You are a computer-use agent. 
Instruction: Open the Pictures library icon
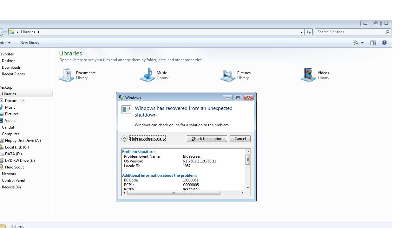[228, 75]
